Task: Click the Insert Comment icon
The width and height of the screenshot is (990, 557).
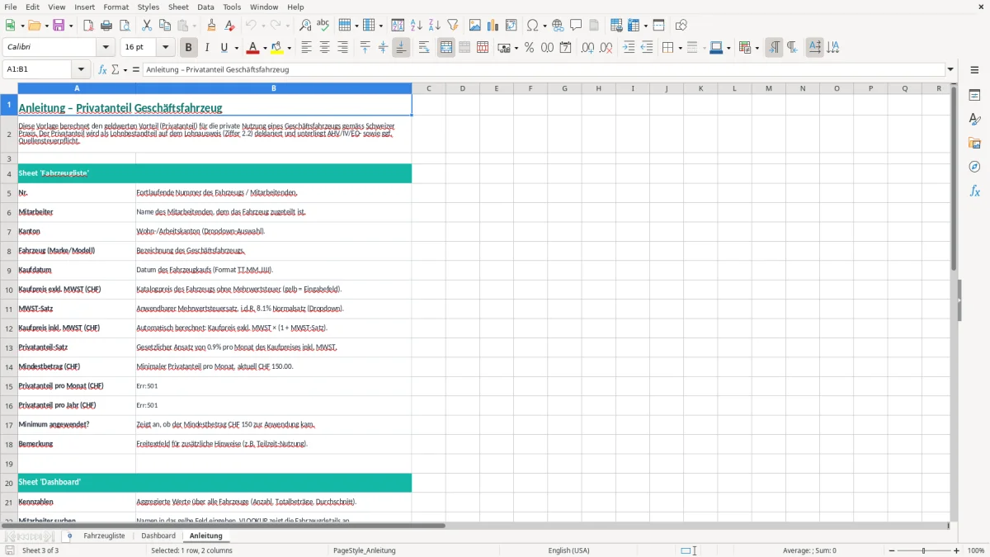Action: pos(576,26)
